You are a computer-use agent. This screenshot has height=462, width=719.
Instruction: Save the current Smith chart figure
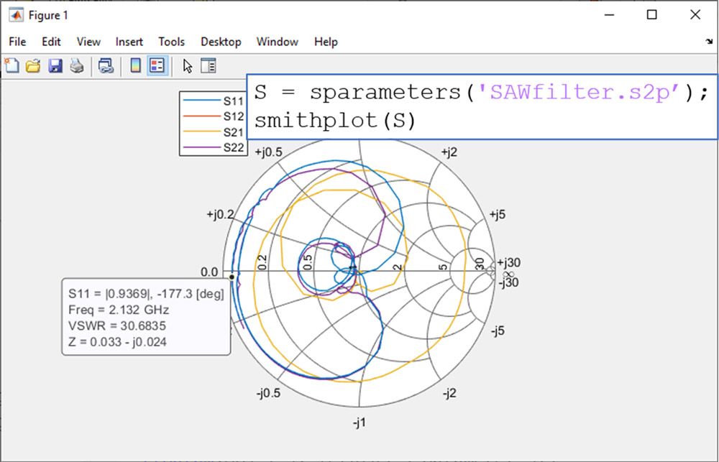[54, 65]
